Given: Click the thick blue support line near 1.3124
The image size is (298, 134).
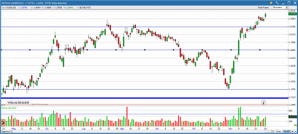Looking at the screenshot, I should (144, 98).
